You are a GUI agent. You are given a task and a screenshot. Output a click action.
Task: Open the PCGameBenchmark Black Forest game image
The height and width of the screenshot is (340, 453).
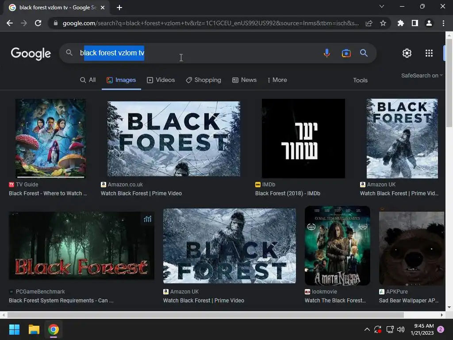(81, 245)
